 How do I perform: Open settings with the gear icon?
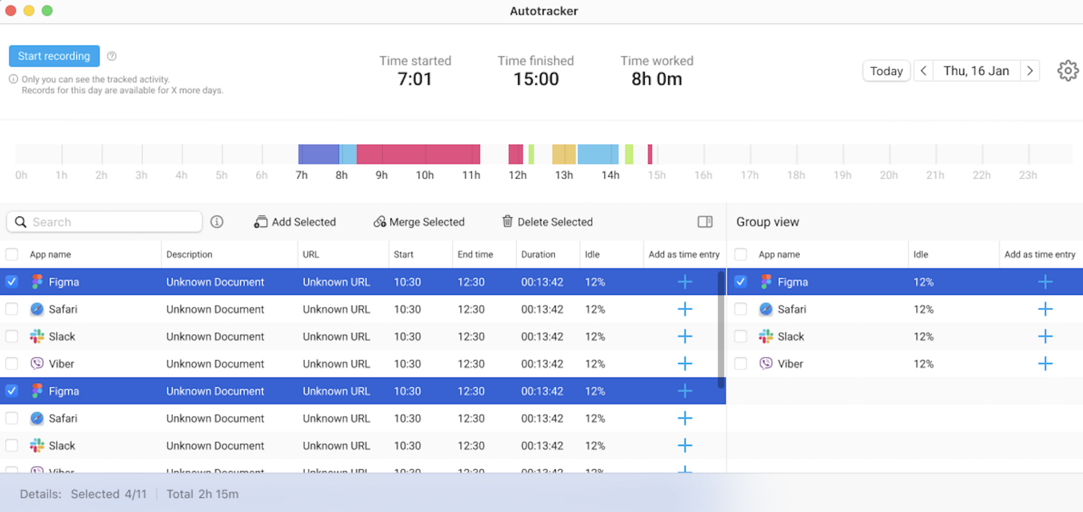(x=1068, y=71)
